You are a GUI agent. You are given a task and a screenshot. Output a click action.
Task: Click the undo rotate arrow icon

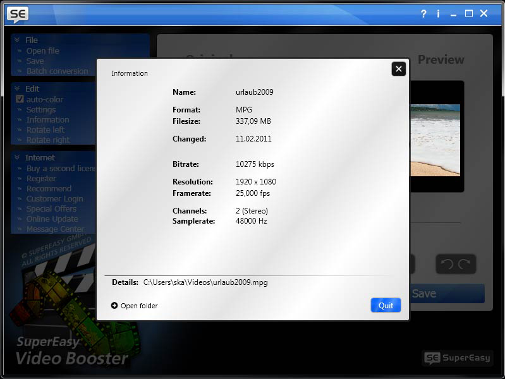pyautogui.click(x=446, y=264)
